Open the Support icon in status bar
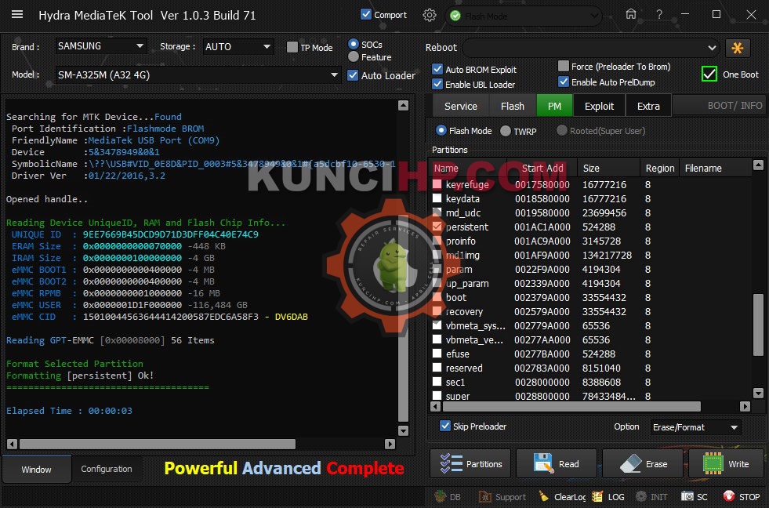This screenshot has height=508, width=769. coord(485,496)
